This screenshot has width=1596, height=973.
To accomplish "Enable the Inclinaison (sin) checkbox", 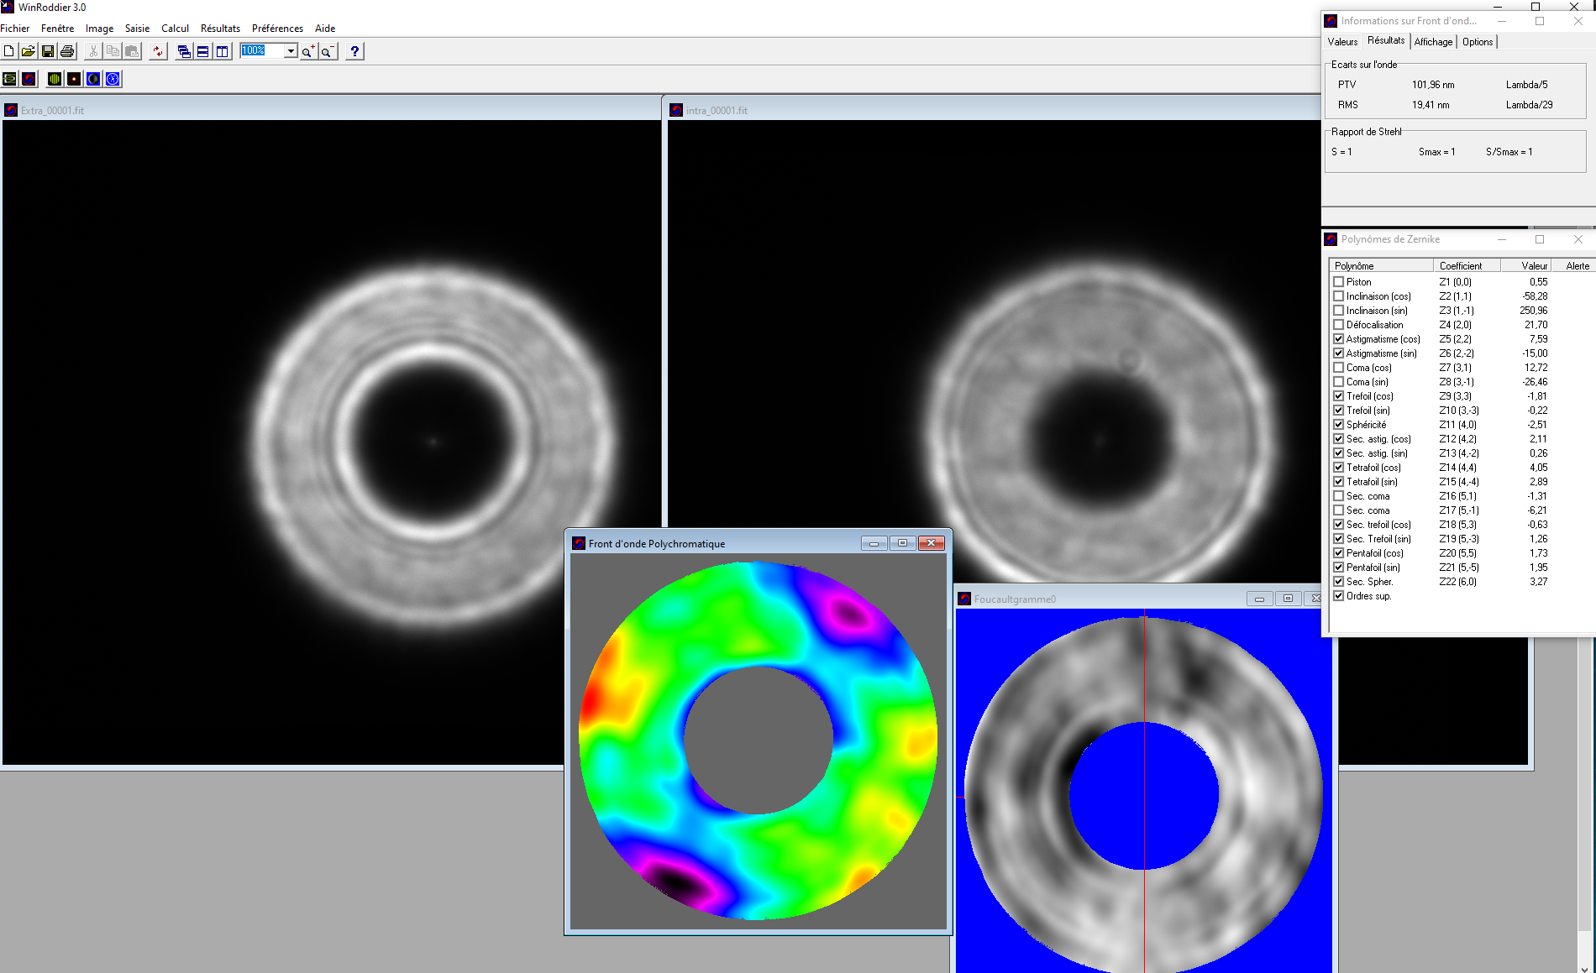I will point(1339,311).
